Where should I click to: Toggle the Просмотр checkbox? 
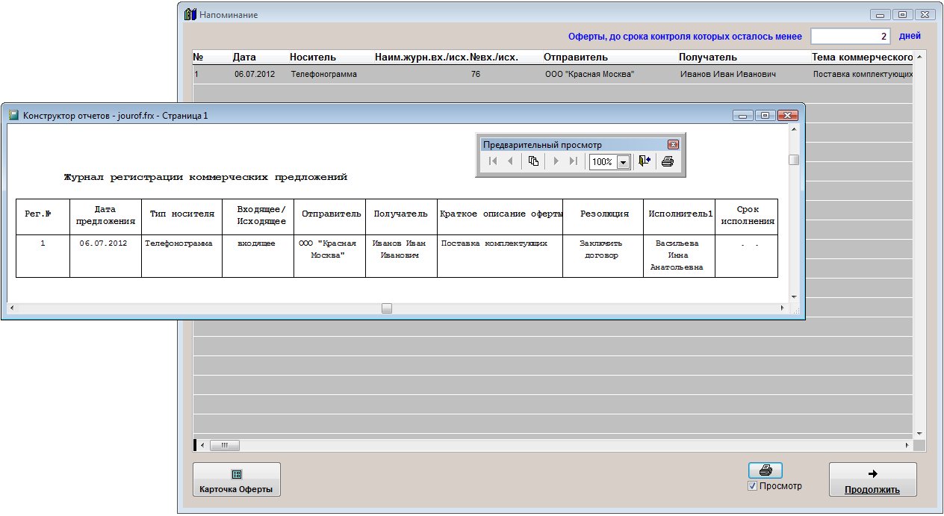point(753,486)
